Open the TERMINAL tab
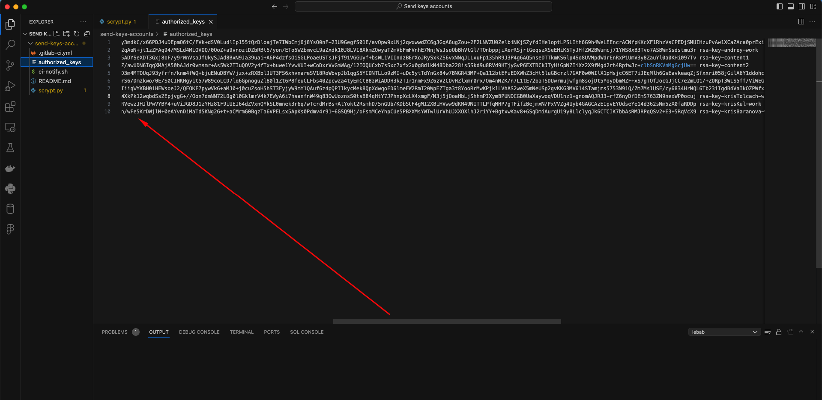This screenshot has width=822, height=400. pos(242,332)
